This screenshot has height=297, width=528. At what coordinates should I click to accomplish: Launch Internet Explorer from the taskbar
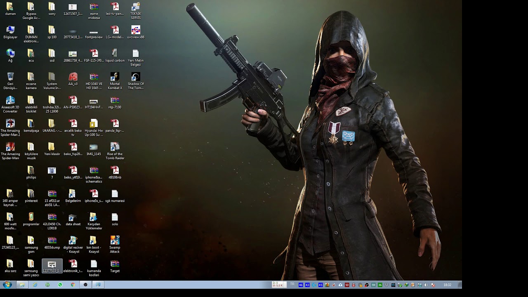coord(35,285)
